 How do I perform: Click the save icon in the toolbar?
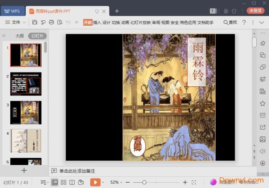35,23
